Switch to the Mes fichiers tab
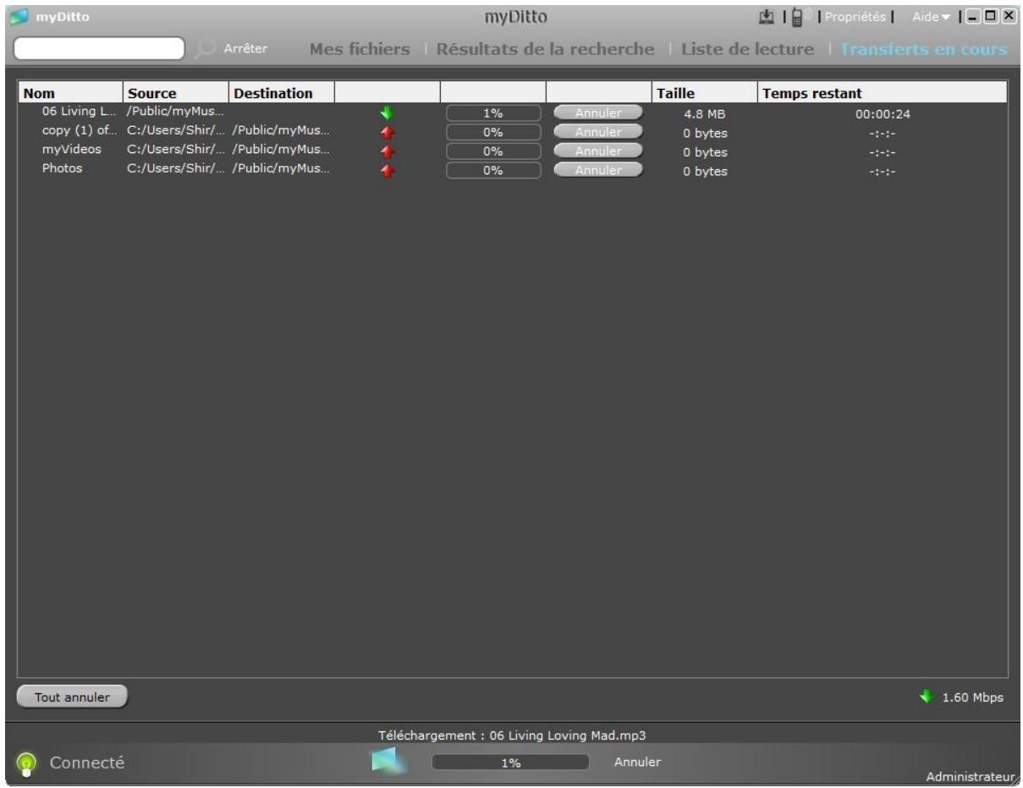This screenshot has width=1023, height=788. pos(360,49)
